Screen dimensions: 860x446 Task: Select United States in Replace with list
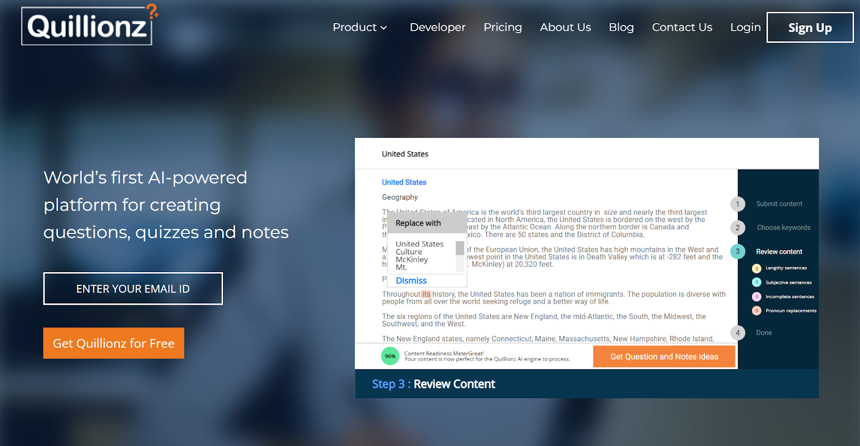pyautogui.click(x=420, y=244)
